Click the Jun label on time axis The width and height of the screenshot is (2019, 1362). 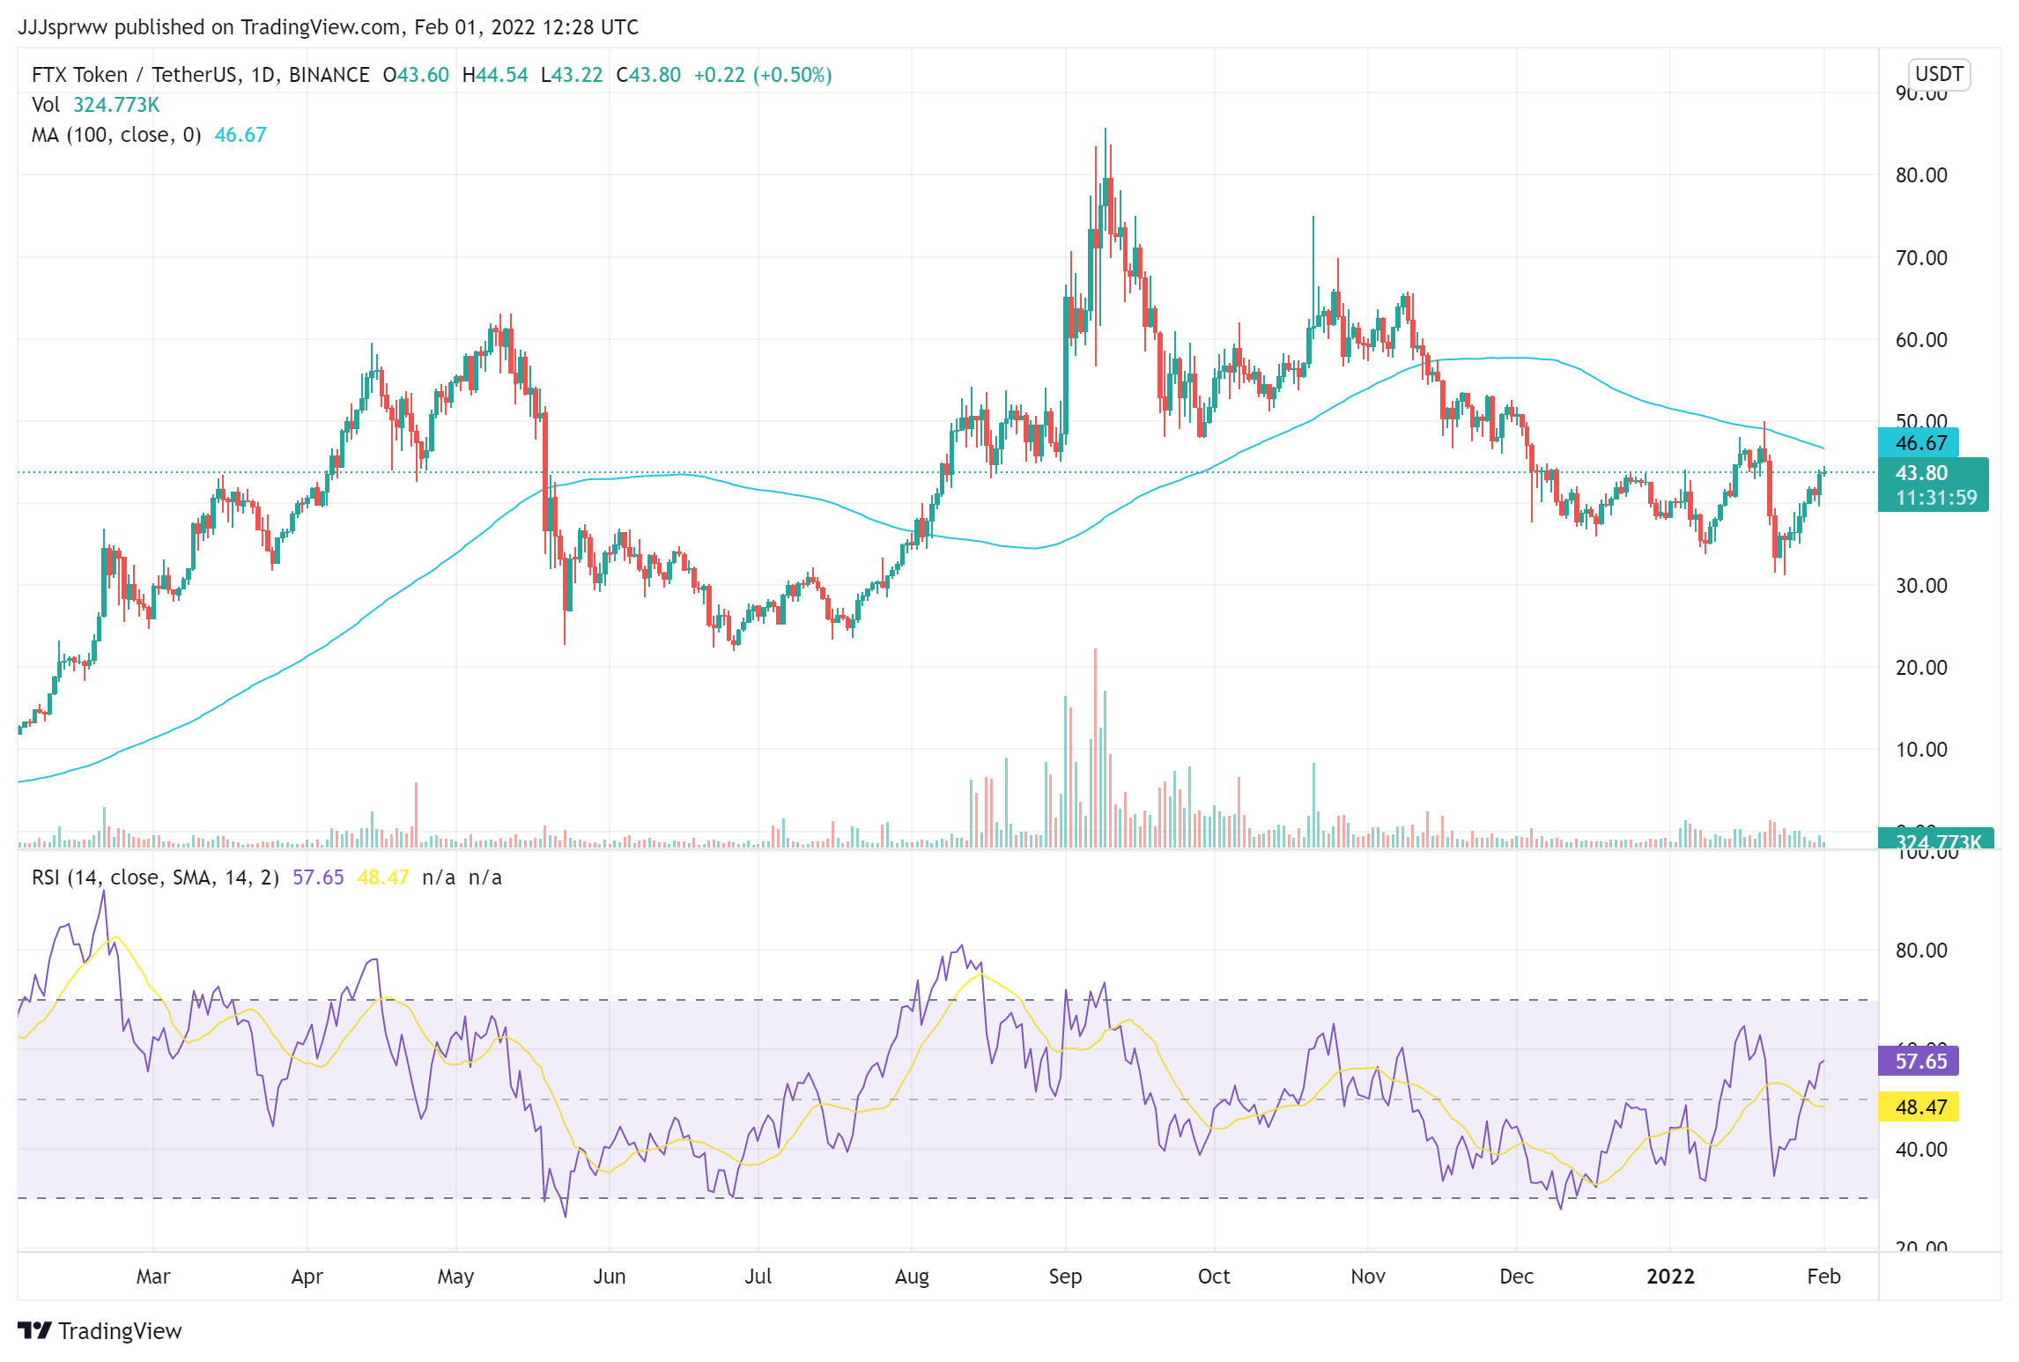click(x=610, y=1277)
